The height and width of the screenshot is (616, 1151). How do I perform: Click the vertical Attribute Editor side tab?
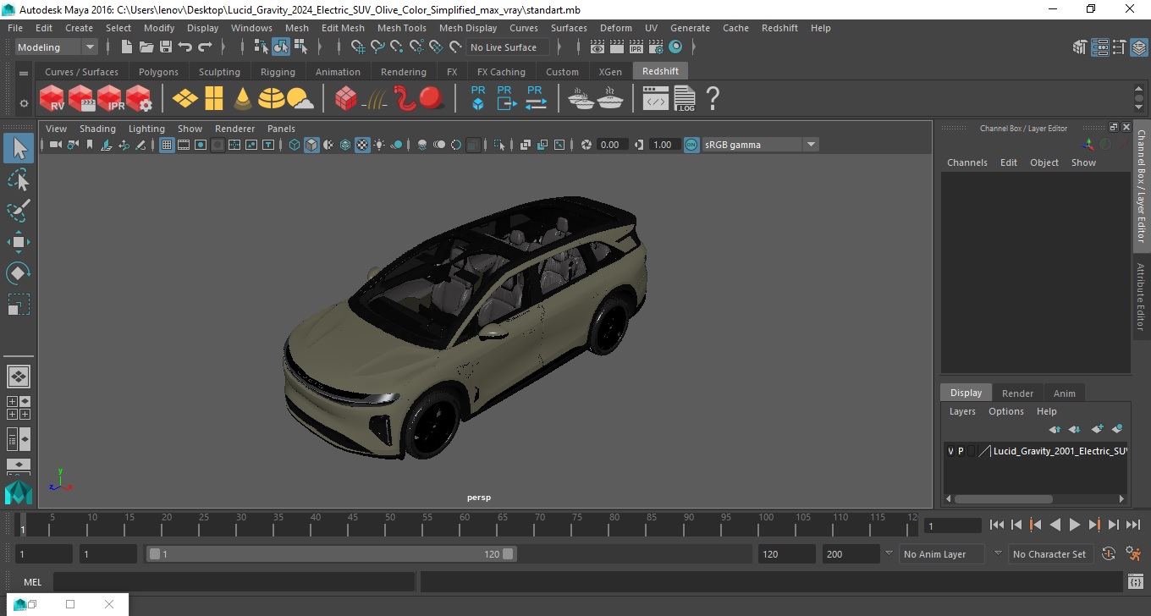[x=1141, y=296]
